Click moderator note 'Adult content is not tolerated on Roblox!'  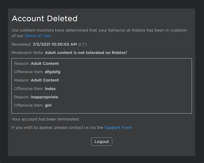pos(86,53)
